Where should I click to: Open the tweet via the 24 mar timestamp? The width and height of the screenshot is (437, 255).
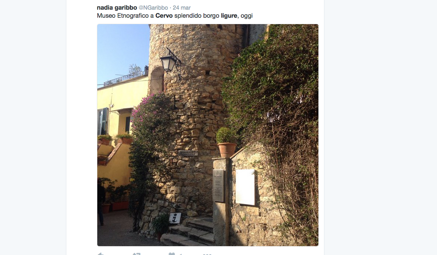(182, 8)
